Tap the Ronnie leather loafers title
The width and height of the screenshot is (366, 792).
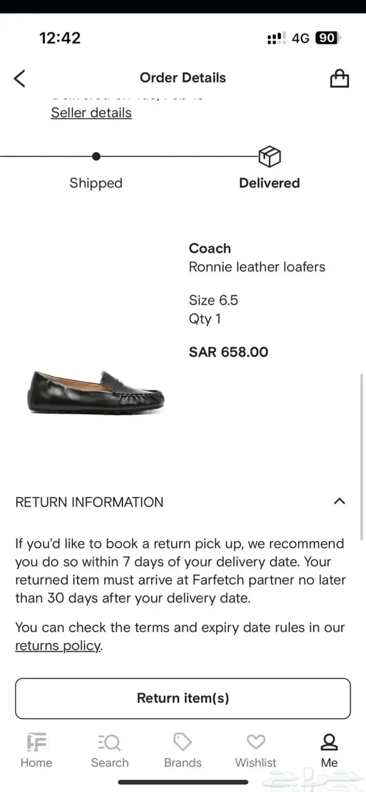click(x=257, y=267)
